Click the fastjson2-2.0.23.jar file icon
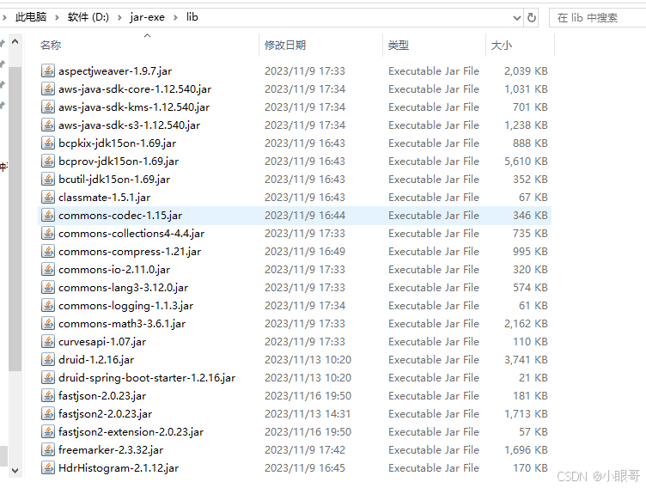The width and height of the screenshot is (646, 488). pyautogui.click(x=48, y=414)
